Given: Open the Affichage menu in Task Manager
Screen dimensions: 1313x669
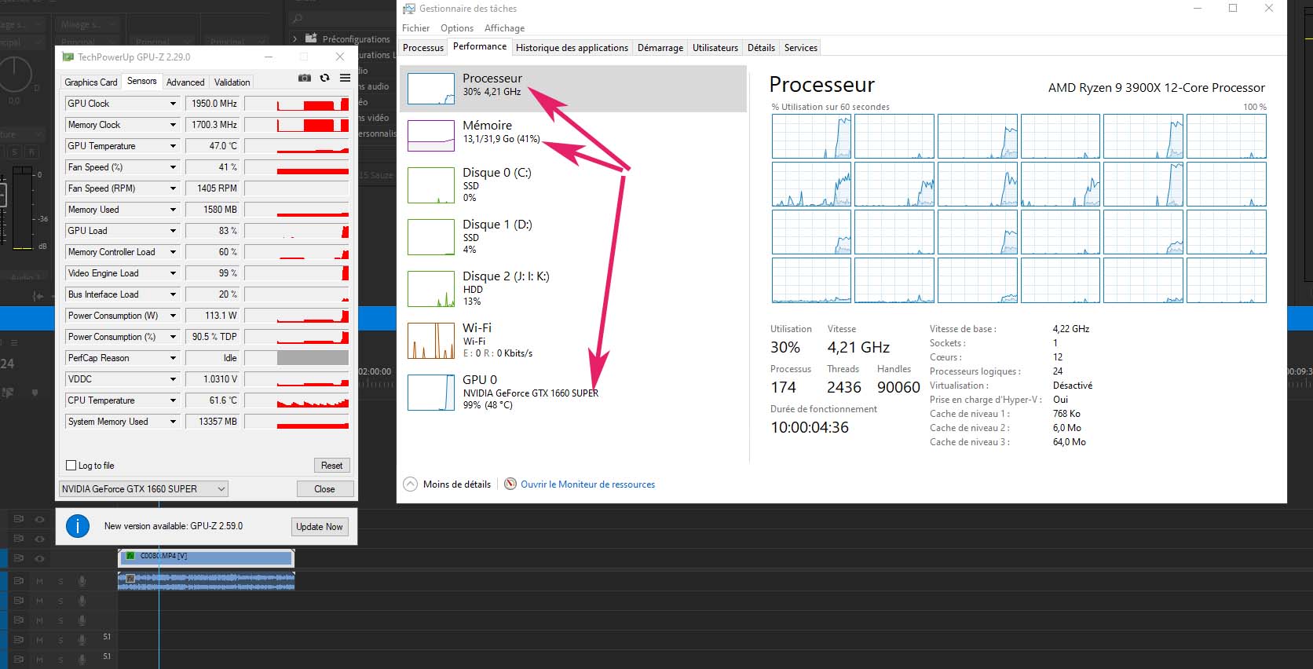Looking at the screenshot, I should click(x=504, y=28).
